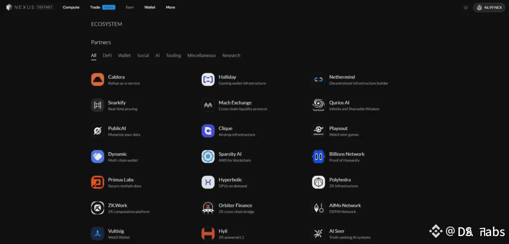Click the Partners heading
The width and height of the screenshot is (509, 244).
[x=101, y=42]
